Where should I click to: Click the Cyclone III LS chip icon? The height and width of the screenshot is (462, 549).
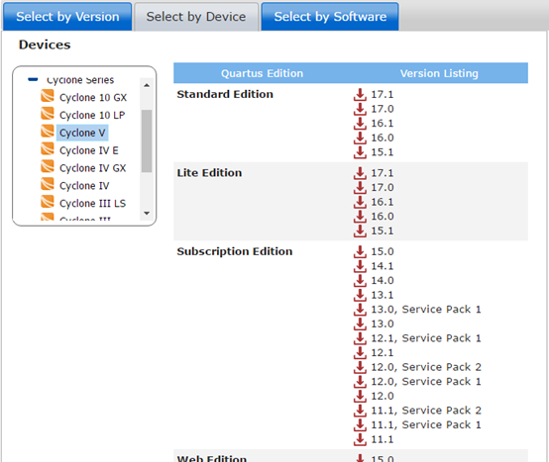coord(48,201)
